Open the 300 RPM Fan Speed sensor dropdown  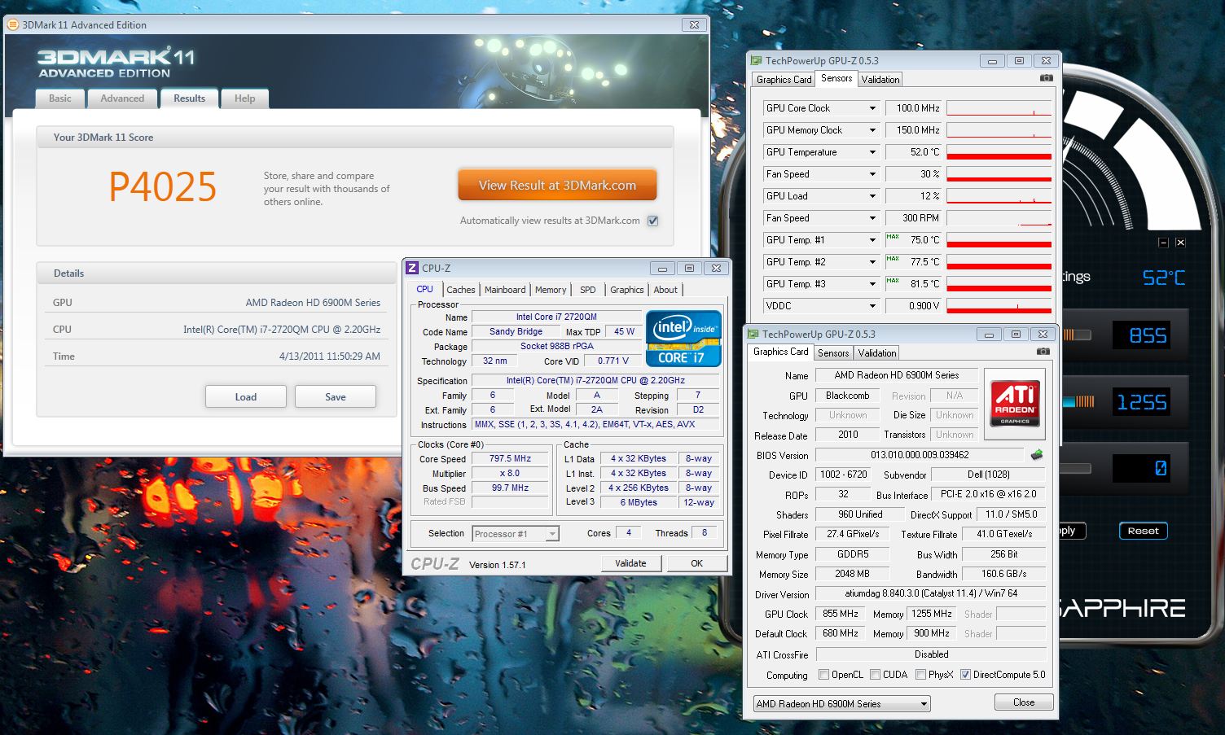[x=872, y=218]
